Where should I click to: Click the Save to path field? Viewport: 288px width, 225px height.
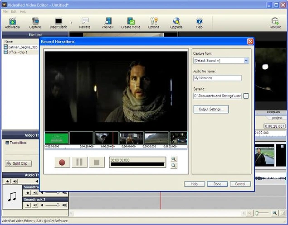tap(217, 96)
